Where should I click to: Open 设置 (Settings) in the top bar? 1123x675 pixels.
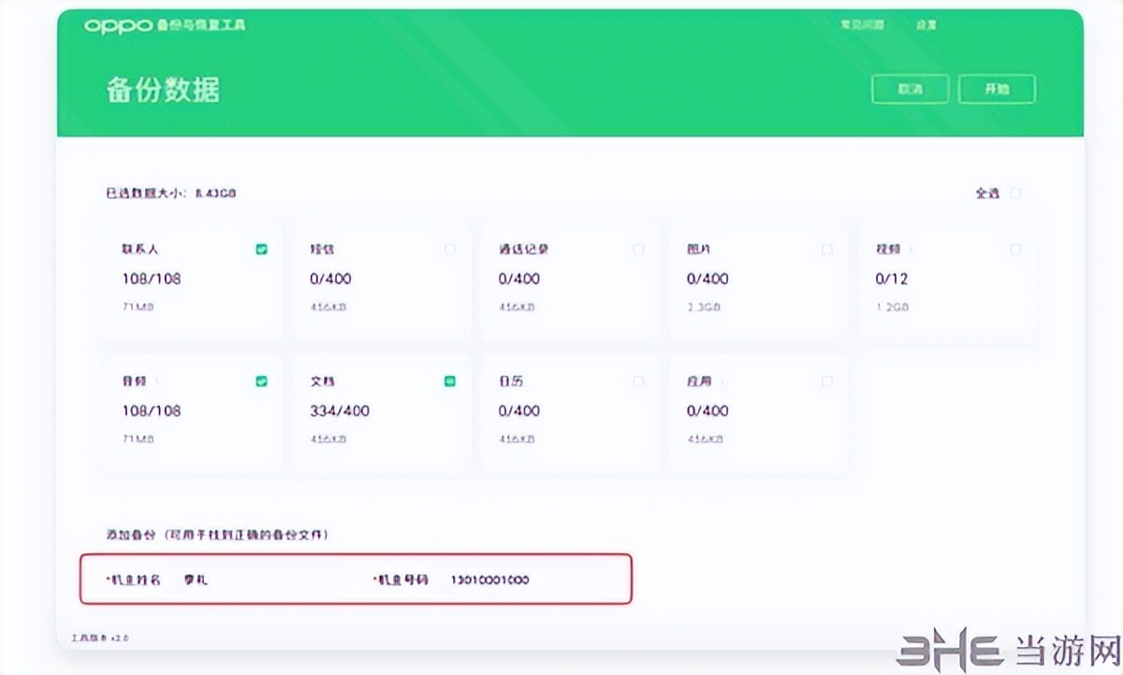[x=927, y=23]
